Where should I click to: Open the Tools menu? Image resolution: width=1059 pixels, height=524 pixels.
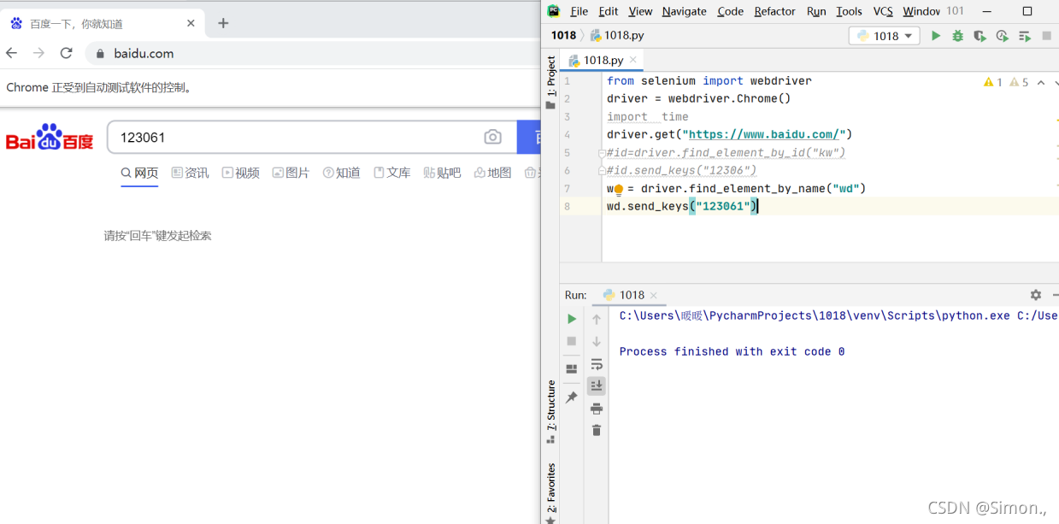point(849,11)
